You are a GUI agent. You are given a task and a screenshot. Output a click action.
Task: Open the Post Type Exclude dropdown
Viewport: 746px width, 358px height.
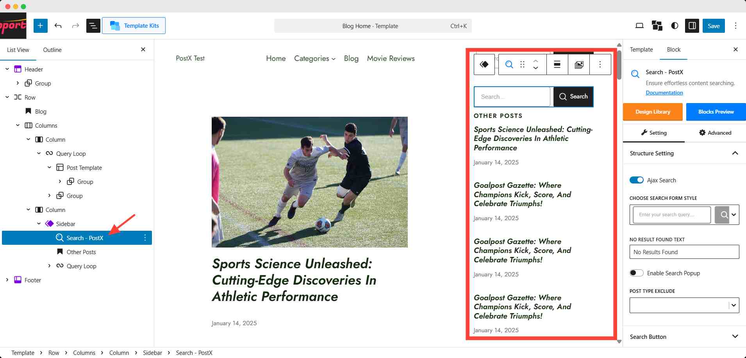734,305
